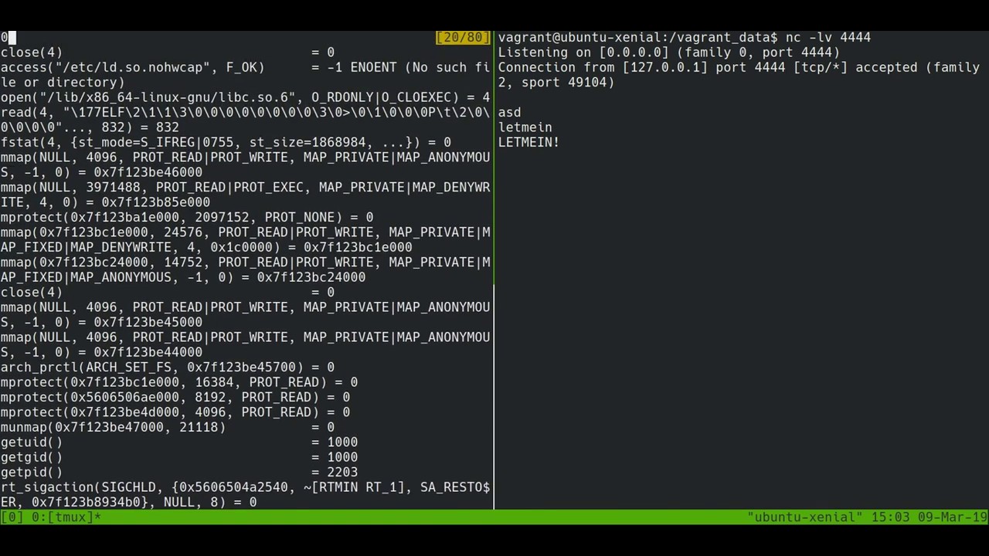Click the access("/etc/ld.so.nohwcap") line
This screenshot has width=989, height=556.
(x=245, y=75)
